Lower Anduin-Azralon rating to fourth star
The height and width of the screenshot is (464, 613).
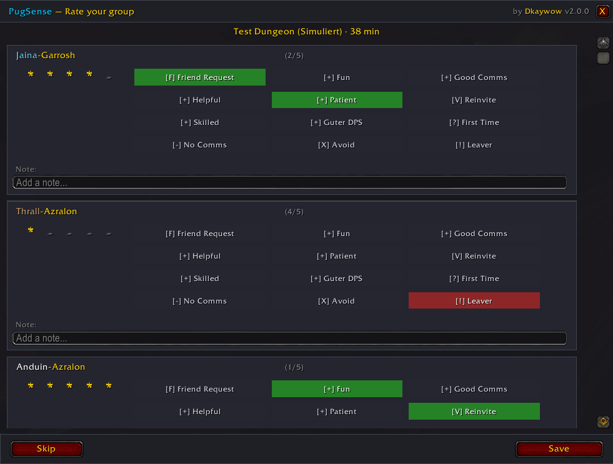89,385
